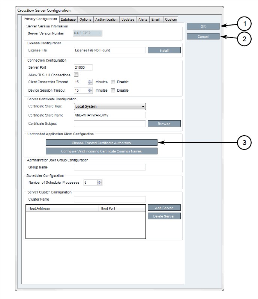Click the Host Address column header
This screenshot has height=299, width=258.
(x=62, y=208)
